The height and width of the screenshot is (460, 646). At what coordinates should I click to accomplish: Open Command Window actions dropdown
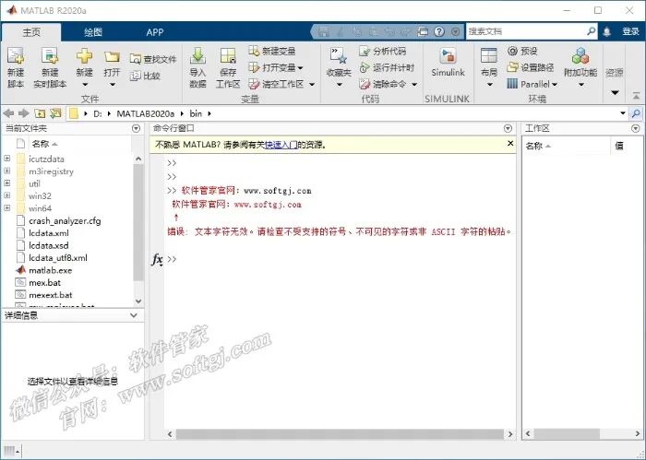click(x=508, y=129)
